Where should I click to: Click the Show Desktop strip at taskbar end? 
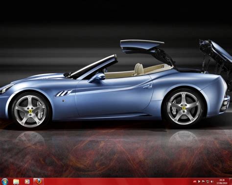[231, 182]
